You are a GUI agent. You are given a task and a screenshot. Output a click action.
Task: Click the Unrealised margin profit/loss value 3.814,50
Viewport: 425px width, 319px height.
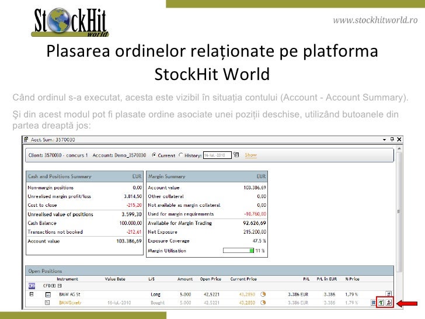click(133, 196)
